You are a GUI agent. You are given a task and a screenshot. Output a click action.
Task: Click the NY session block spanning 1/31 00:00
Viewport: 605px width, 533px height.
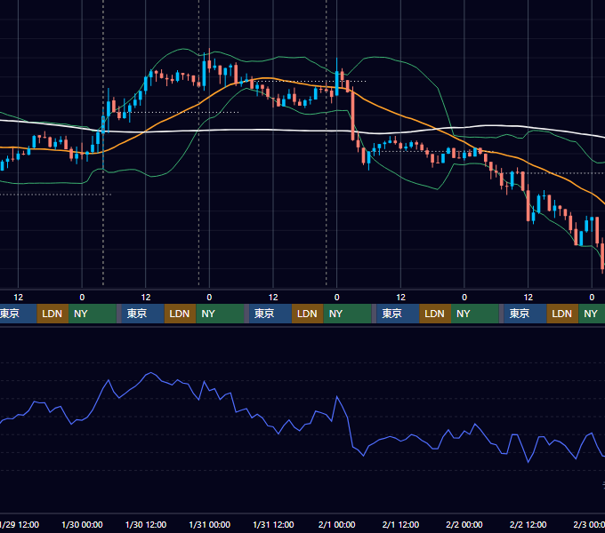[220, 314]
